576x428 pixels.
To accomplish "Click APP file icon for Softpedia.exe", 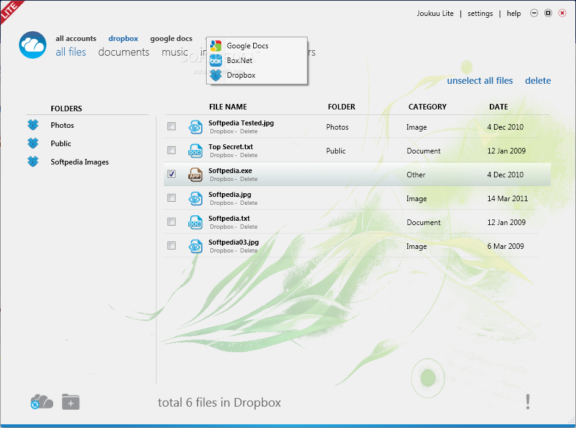I will pyautogui.click(x=195, y=174).
